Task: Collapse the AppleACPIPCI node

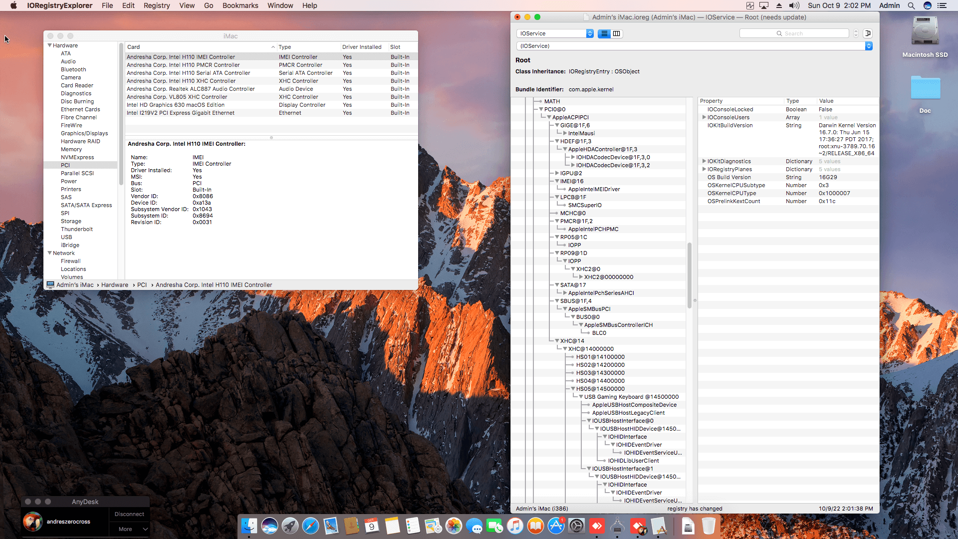Action: coord(549,117)
